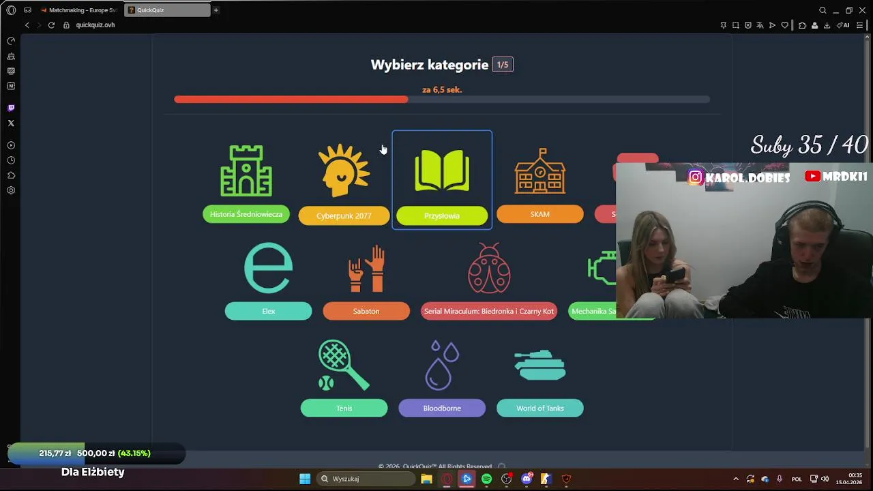Open the Opera main menu logo
This screenshot has width=873, height=491.
coord(11,10)
